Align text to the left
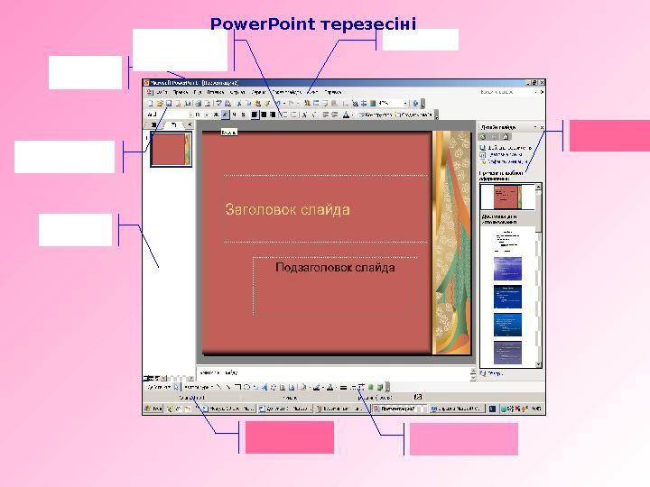The width and height of the screenshot is (650, 487). tap(255, 115)
